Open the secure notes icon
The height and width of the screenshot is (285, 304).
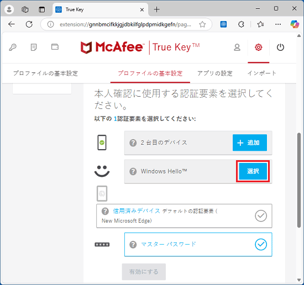pyautogui.click(x=34, y=47)
